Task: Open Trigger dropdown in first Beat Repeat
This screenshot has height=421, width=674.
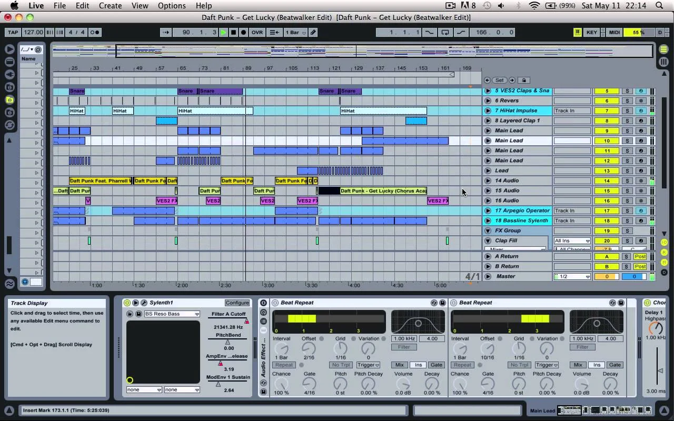Action: point(368,365)
